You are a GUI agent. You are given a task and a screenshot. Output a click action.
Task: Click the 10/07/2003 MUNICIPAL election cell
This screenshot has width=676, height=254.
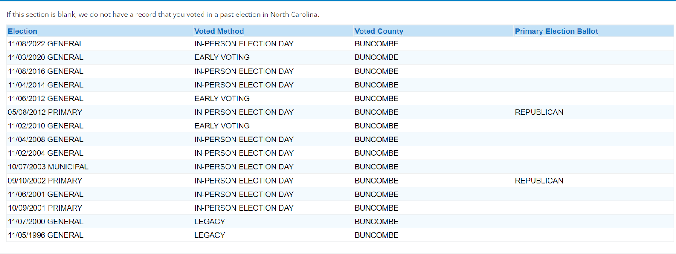48,167
